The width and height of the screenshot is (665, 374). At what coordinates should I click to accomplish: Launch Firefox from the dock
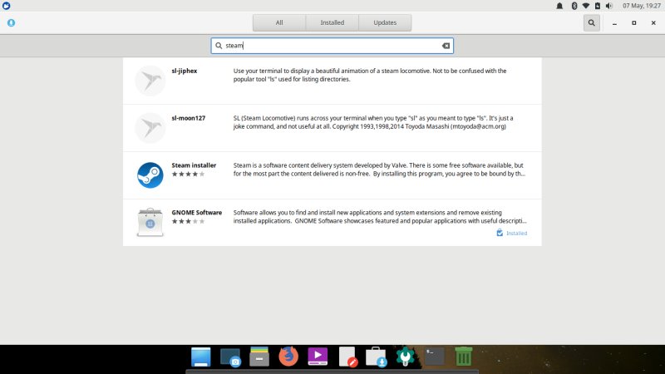(x=288, y=357)
